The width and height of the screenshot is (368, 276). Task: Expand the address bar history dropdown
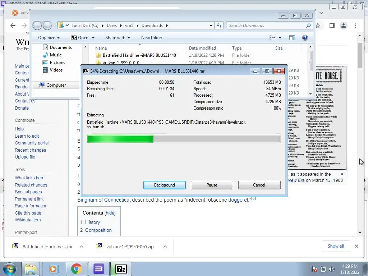click(211, 26)
